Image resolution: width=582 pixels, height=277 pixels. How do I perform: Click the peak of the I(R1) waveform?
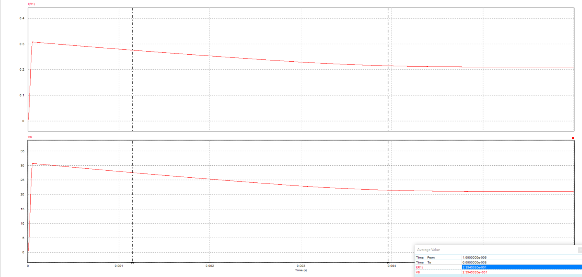click(33, 42)
